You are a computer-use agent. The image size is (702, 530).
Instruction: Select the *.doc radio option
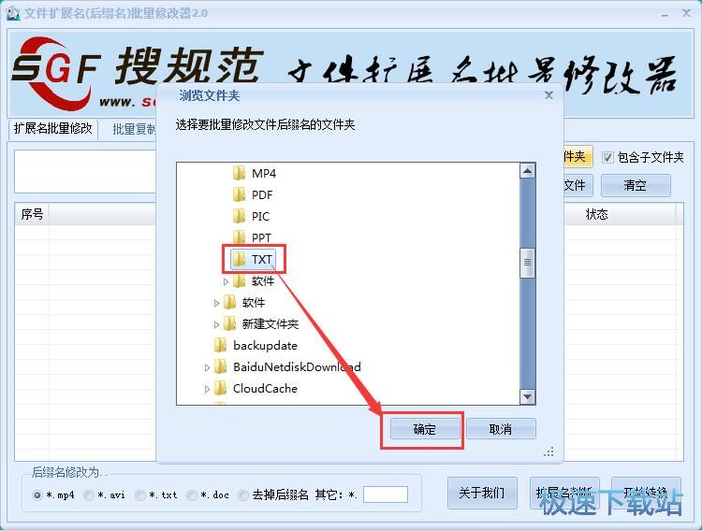[192, 495]
